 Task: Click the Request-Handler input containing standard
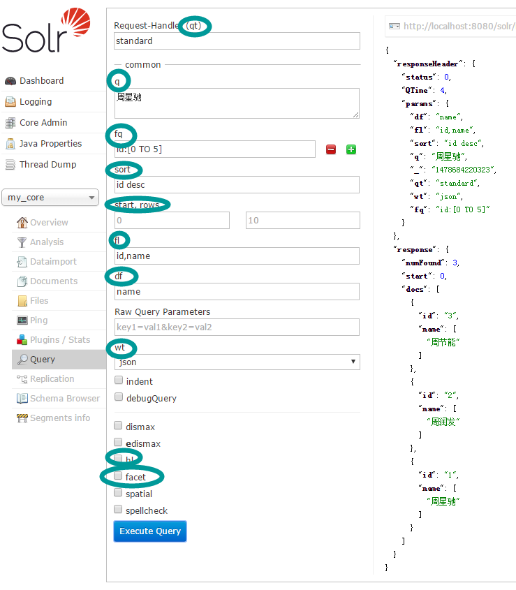[237, 41]
